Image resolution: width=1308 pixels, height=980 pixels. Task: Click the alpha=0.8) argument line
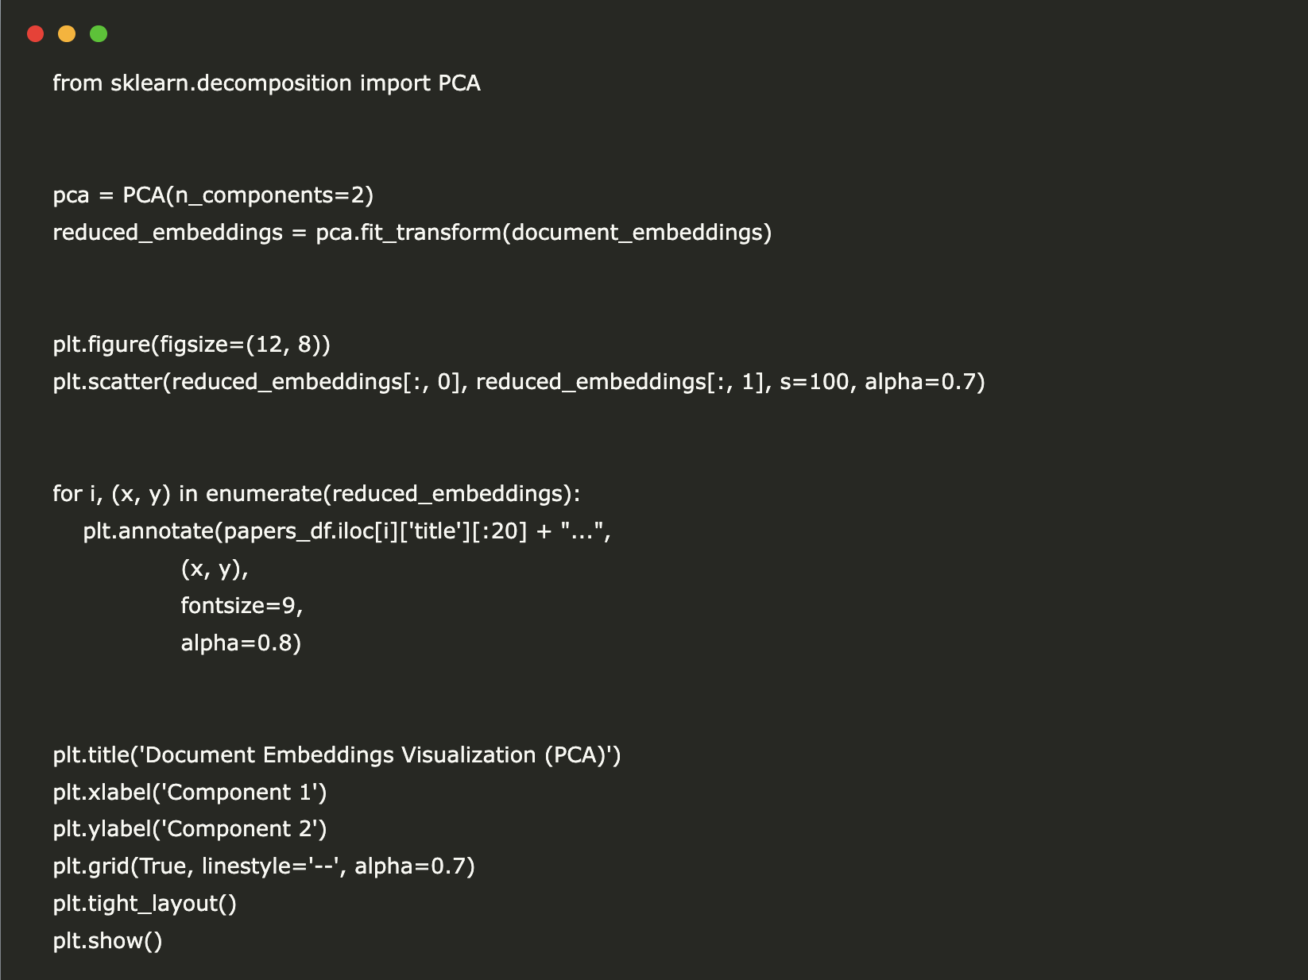[241, 643]
